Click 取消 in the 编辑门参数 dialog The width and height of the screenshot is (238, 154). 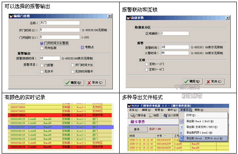point(95,83)
